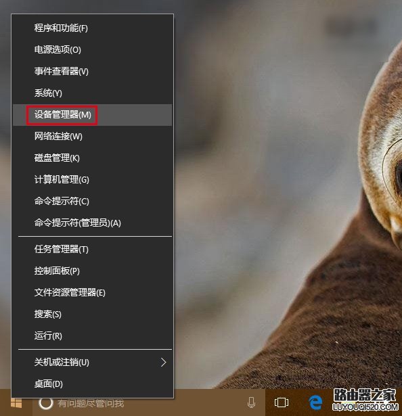
Task: Select 设备管理器(M) in the menu
Action: point(93,114)
